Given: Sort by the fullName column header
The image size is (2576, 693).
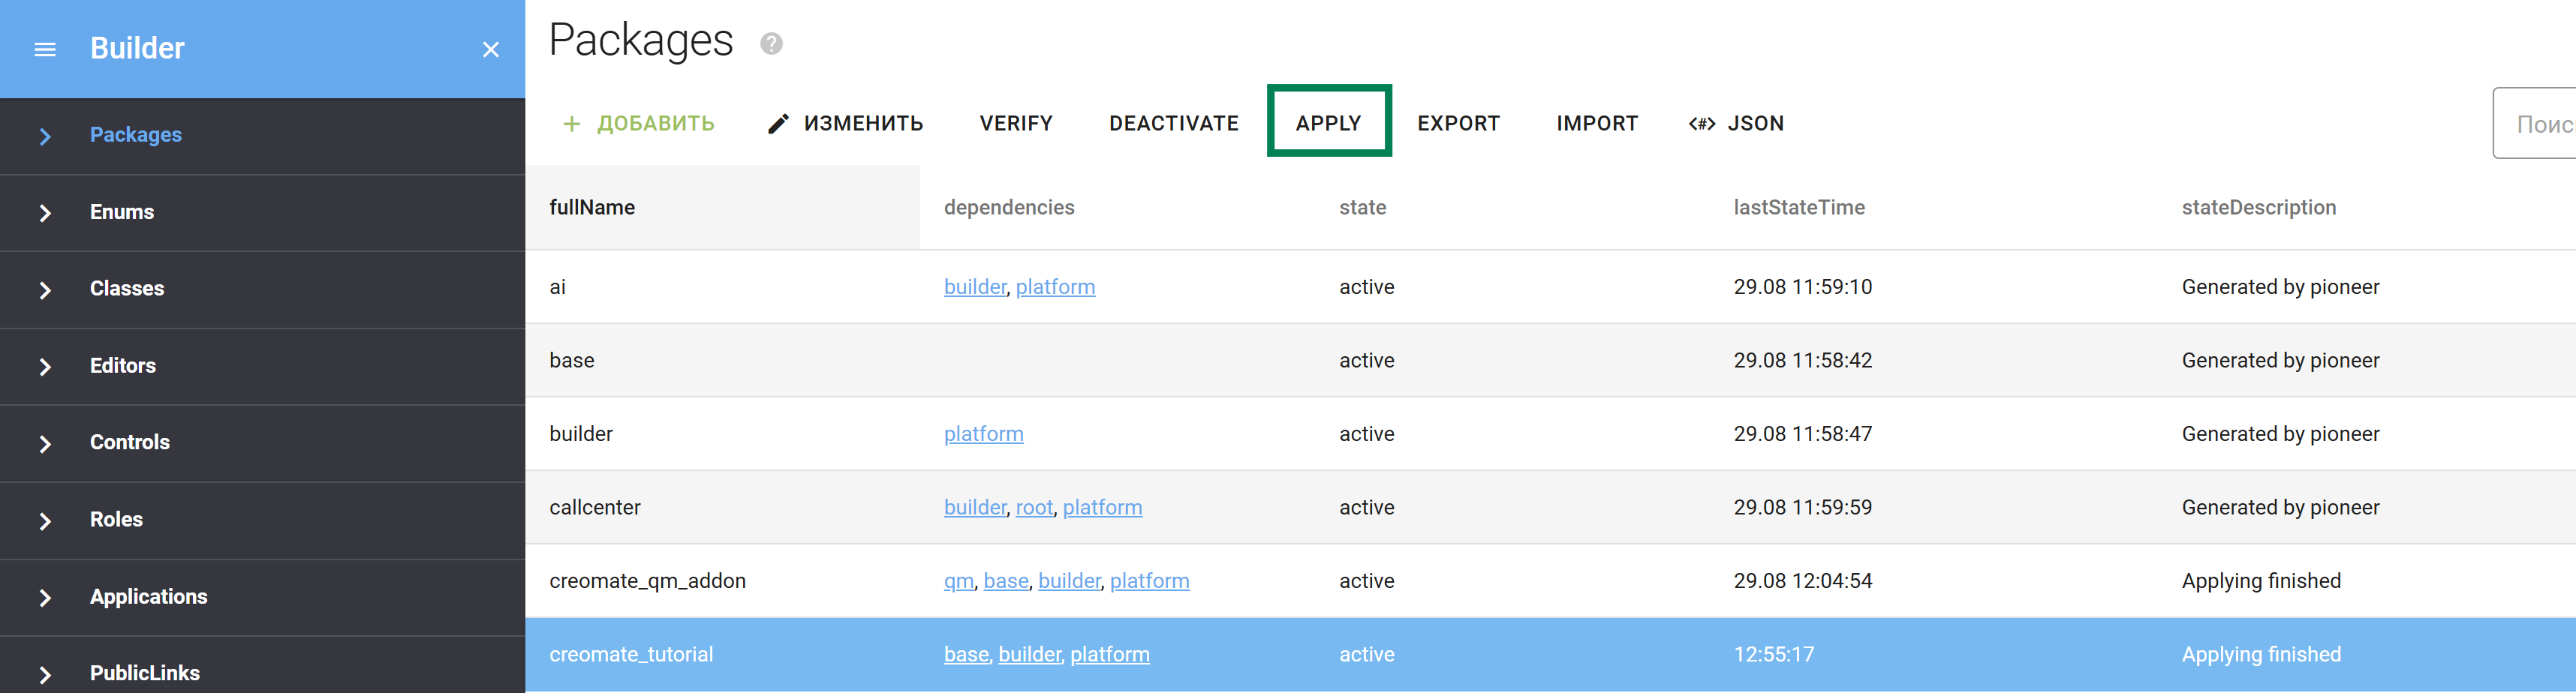Looking at the screenshot, I should pos(592,208).
